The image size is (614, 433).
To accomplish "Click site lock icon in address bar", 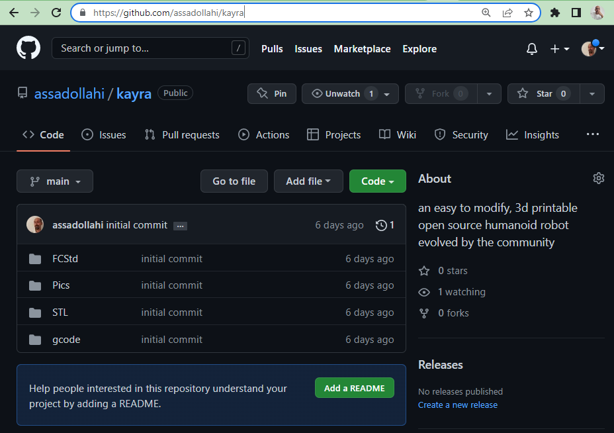I will 83,13.
